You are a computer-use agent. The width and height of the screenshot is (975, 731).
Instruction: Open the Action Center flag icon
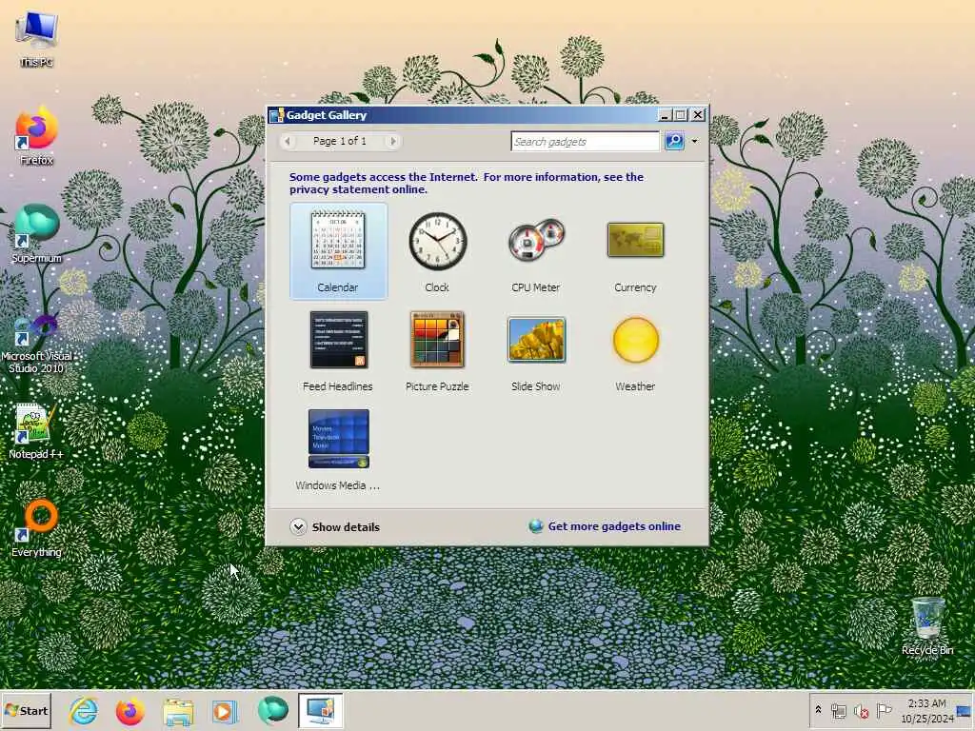coord(884,710)
